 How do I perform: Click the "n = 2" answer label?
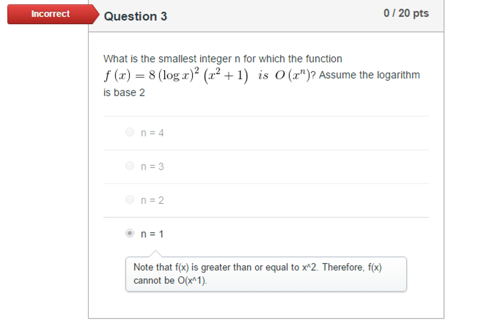tap(152, 200)
